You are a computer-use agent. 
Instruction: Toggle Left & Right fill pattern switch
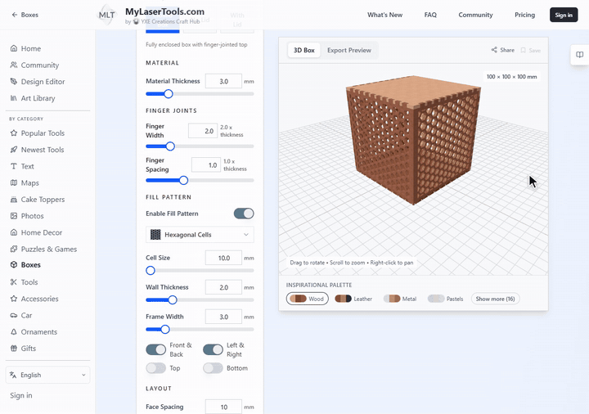click(213, 349)
